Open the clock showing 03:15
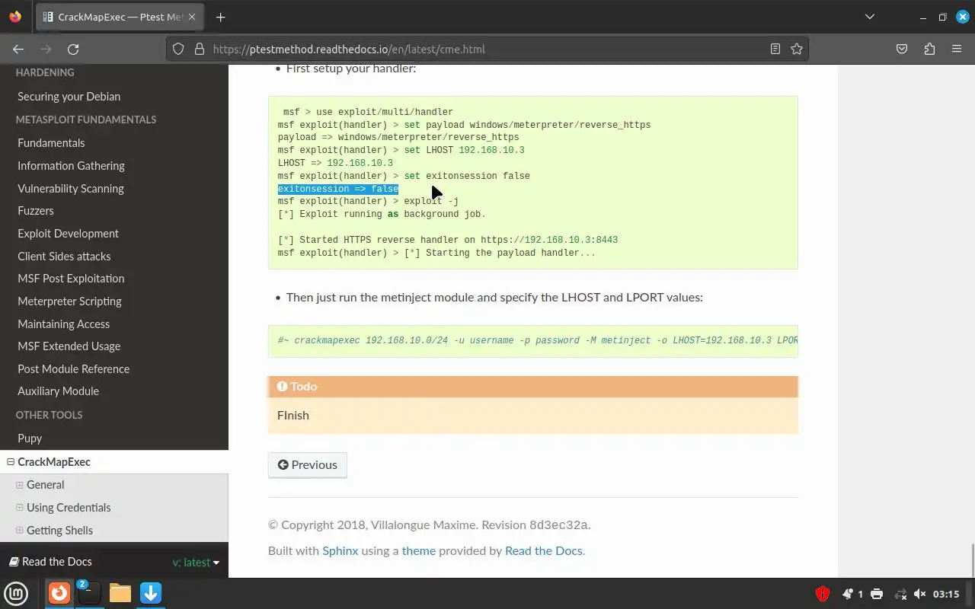This screenshot has height=609, width=975. coord(946,594)
